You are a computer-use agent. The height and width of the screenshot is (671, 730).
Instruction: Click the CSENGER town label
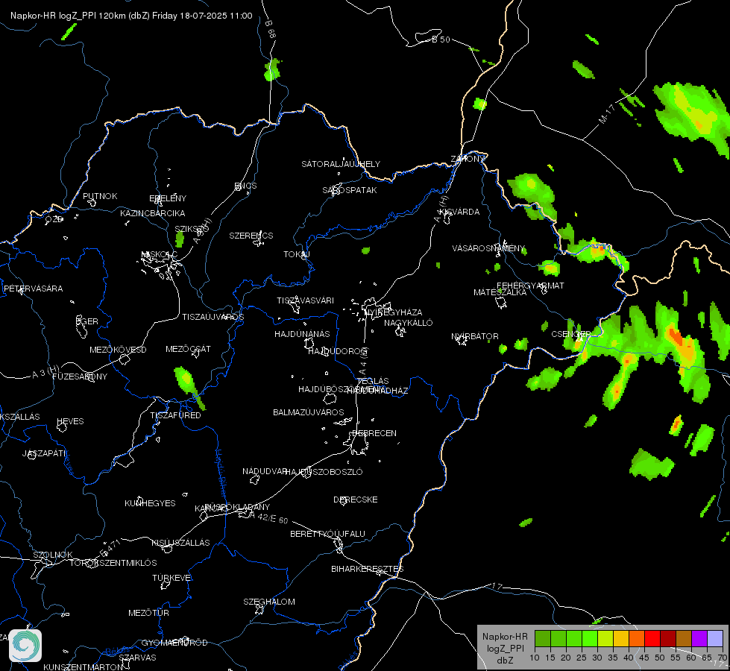(571, 334)
